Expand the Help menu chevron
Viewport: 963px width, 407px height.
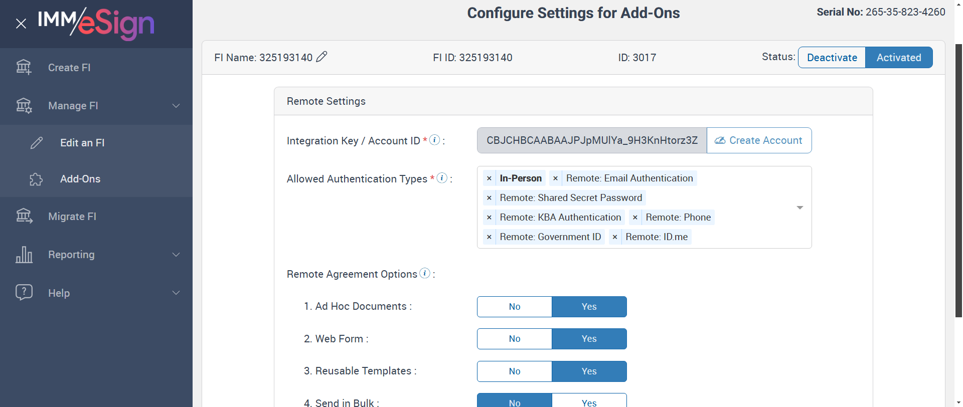click(x=176, y=293)
